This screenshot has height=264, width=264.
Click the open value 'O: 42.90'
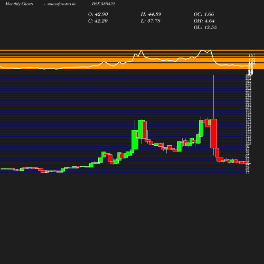click(98, 14)
